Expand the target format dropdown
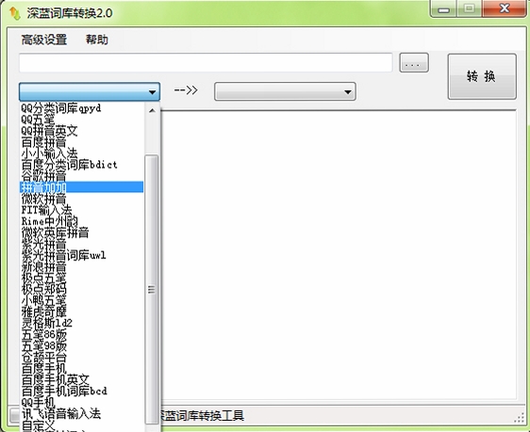This screenshot has width=530, height=432. 285,91
